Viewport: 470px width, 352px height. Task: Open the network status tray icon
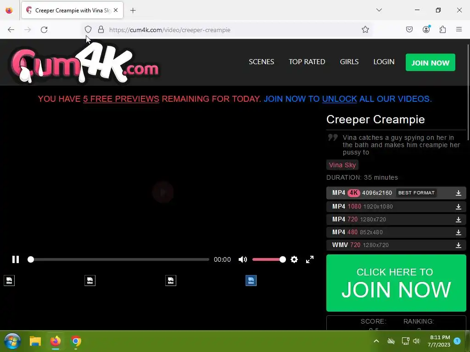tap(405, 341)
